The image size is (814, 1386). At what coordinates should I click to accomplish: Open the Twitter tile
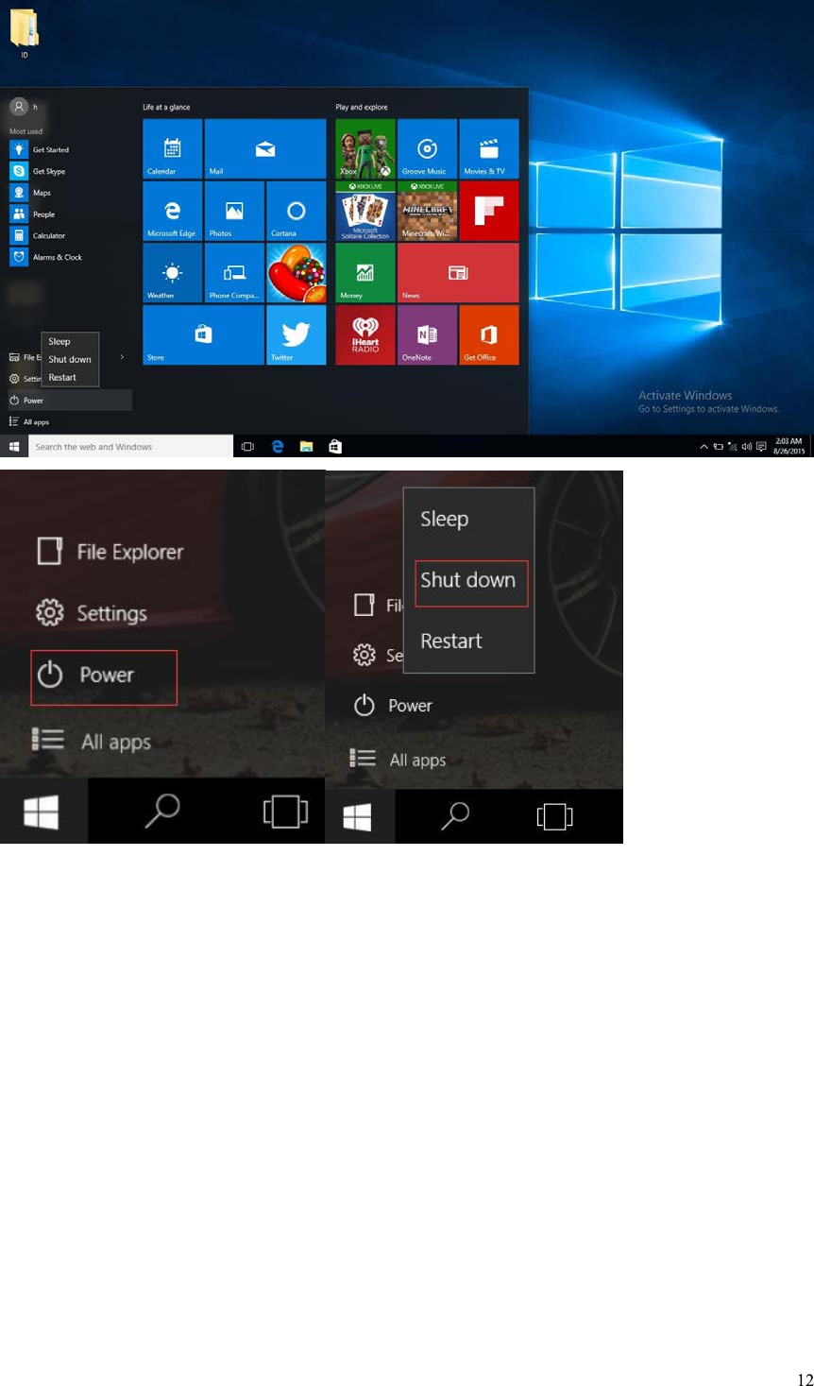(297, 334)
